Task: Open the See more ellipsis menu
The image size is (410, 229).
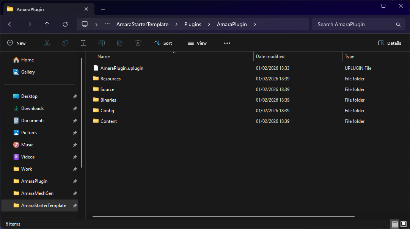Action: [x=227, y=43]
